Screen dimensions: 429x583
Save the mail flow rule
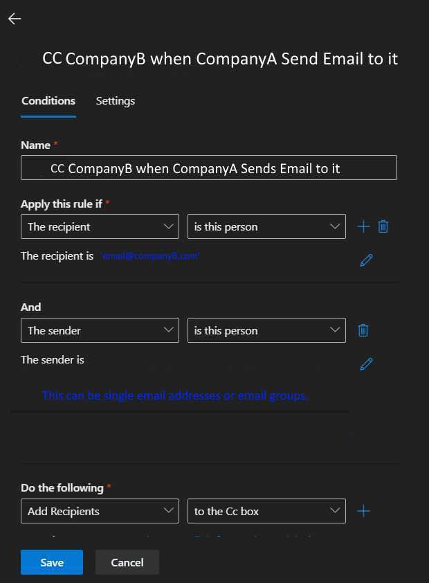[x=51, y=562]
